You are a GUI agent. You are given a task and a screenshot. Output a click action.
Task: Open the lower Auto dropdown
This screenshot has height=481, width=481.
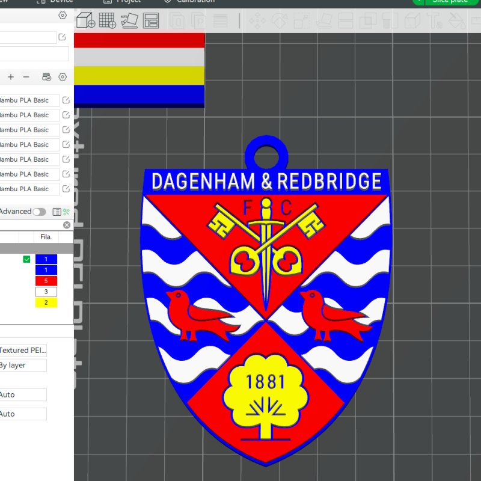[x=23, y=414]
